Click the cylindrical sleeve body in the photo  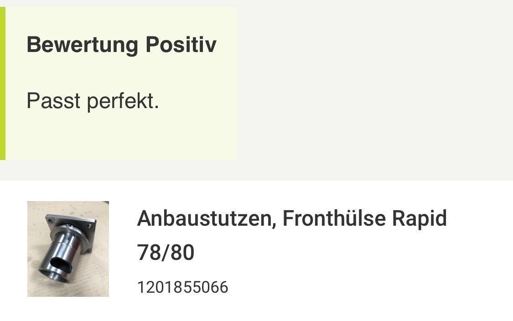(64, 252)
